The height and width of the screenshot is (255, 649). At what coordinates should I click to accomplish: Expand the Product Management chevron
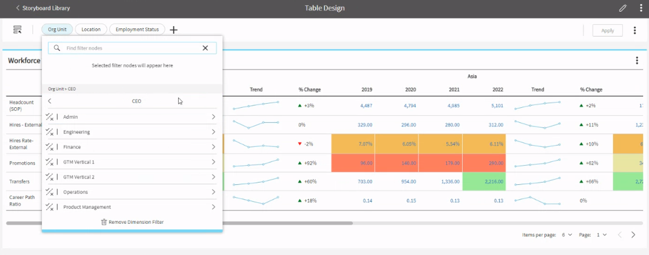(x=214, y=207)
